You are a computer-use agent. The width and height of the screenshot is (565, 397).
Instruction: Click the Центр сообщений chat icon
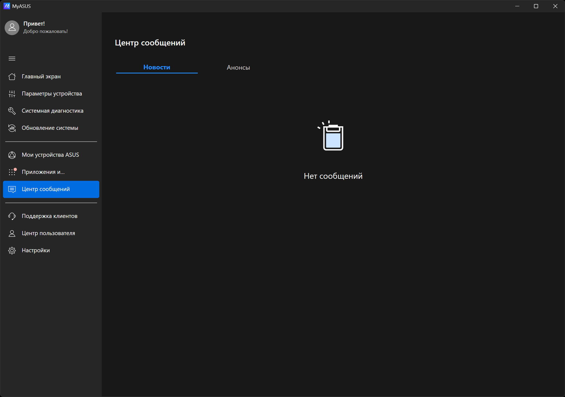[12, 189]
